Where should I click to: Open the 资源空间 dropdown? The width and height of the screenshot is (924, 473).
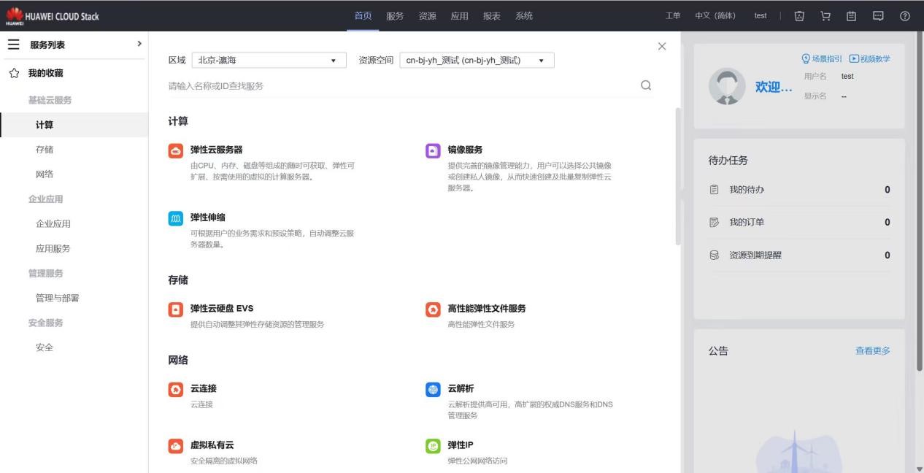(x=477, y=61)
